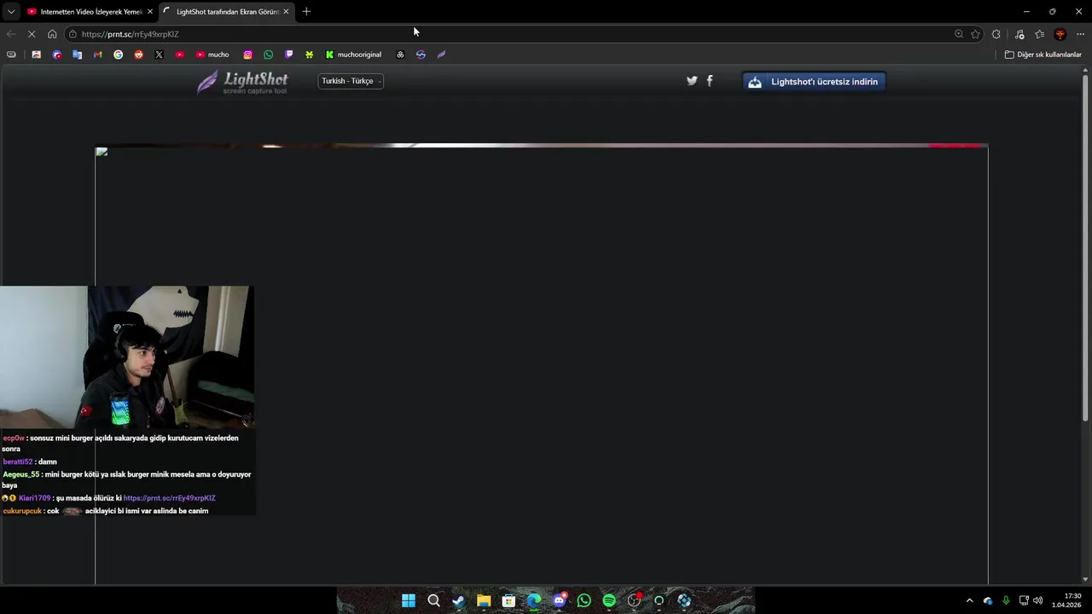
Task: Click the page vertical scrollbar thumb
Action: 1085,247
